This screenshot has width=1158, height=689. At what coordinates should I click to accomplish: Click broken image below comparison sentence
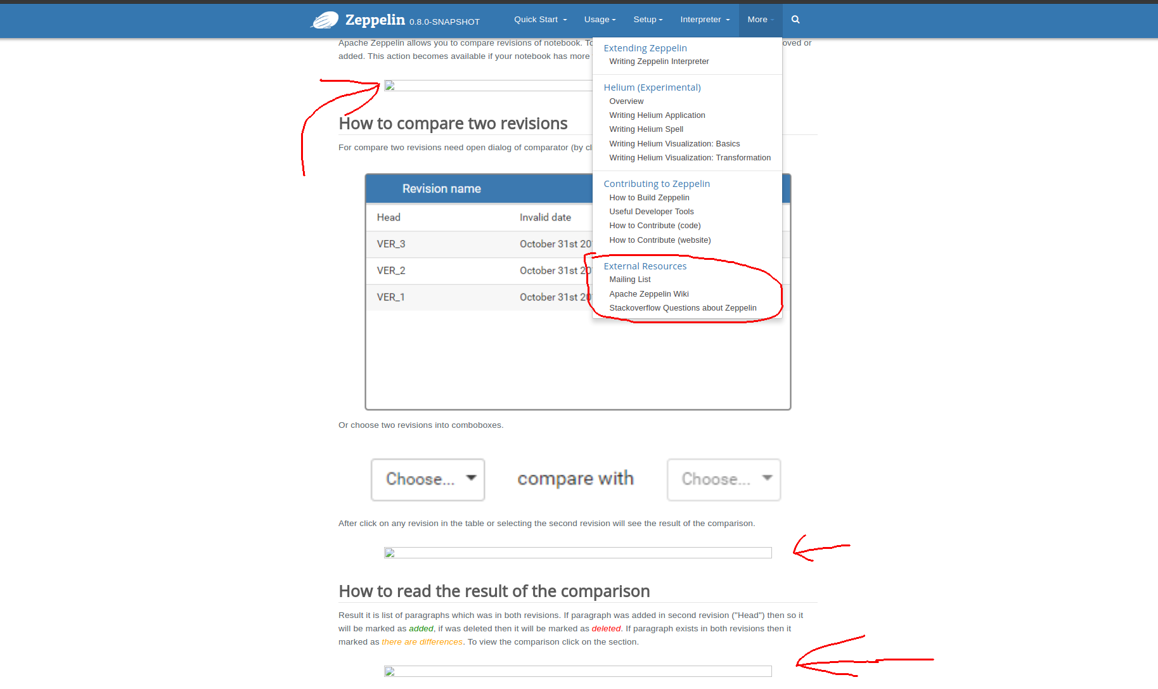click(x=578, y=553)
